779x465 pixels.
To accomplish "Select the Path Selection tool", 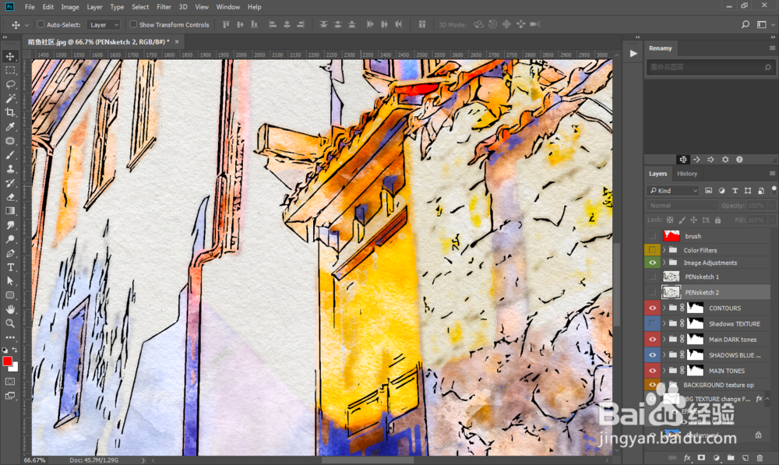I will [10, 281].
